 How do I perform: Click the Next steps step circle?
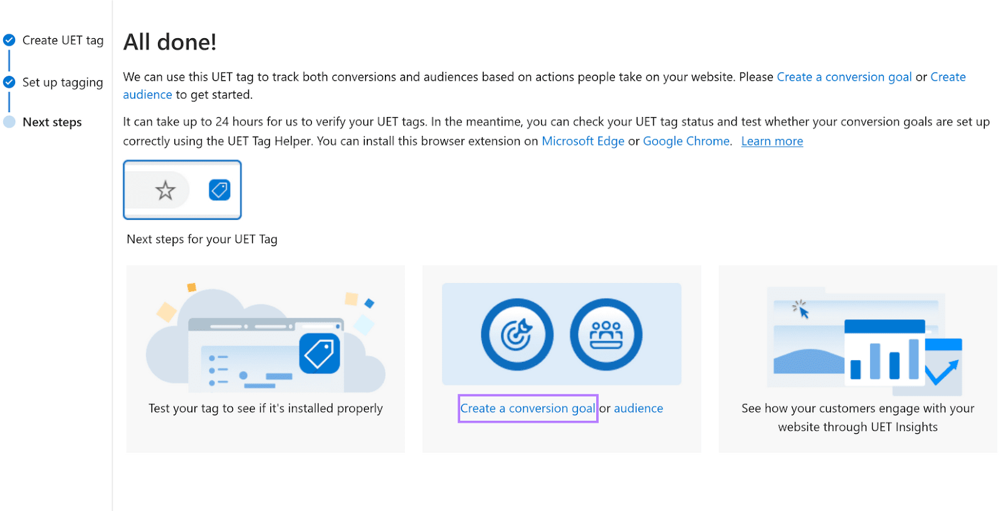tap(9, 122)
